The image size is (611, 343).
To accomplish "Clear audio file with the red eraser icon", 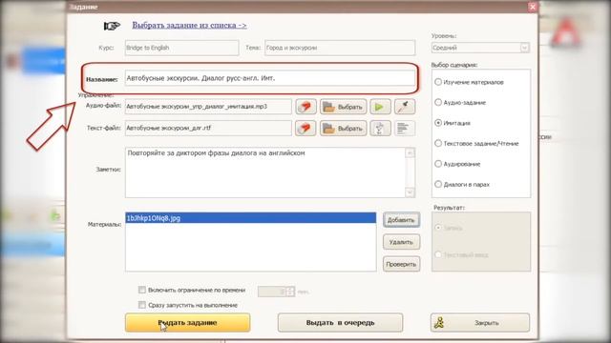I will [305, 107].
